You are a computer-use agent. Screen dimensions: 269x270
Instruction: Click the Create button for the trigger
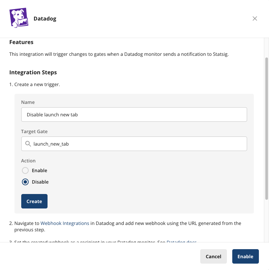coord(34,201)
